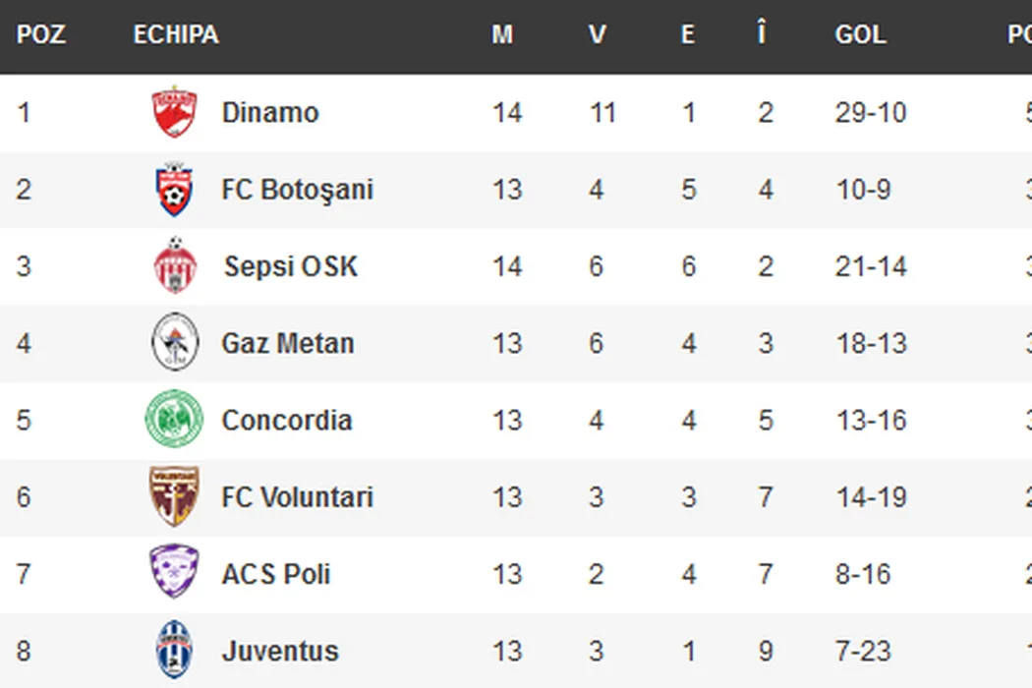Sort by the GOL column header
The width and height of the screenshot is (1032, 688).
pyautogui.click(x=860, y=34)
